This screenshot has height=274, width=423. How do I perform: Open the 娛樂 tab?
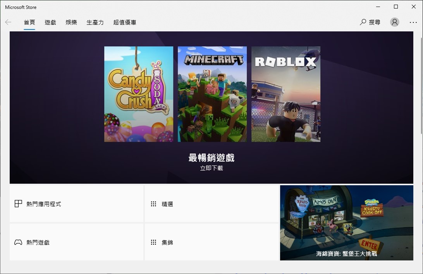pos(71,22)
